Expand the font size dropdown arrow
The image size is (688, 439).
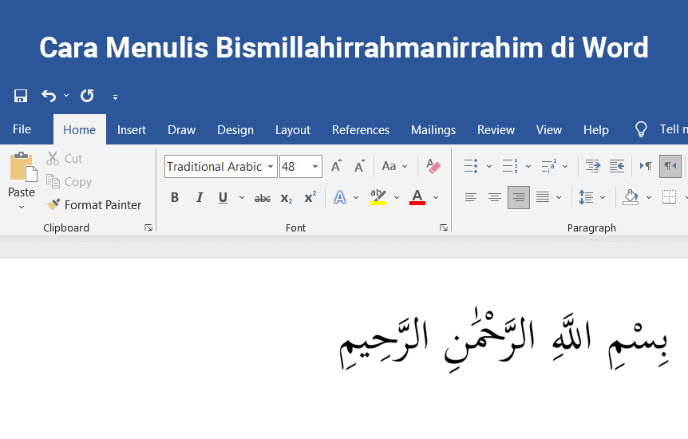point(315,166)
